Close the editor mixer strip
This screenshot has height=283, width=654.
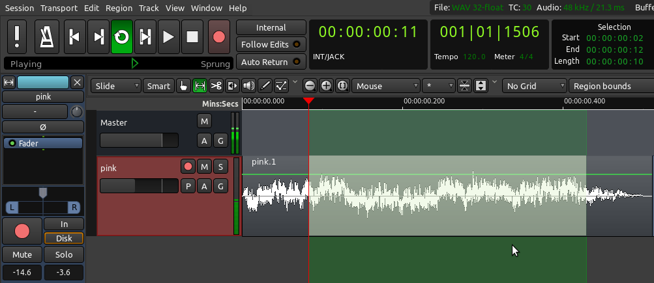coord(77,83)
